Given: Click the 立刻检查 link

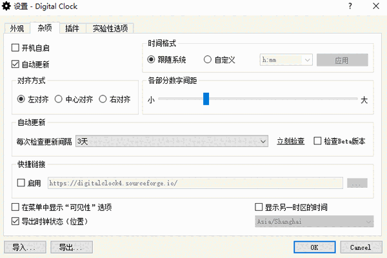Looking at the screenshot, I should 290,141.
